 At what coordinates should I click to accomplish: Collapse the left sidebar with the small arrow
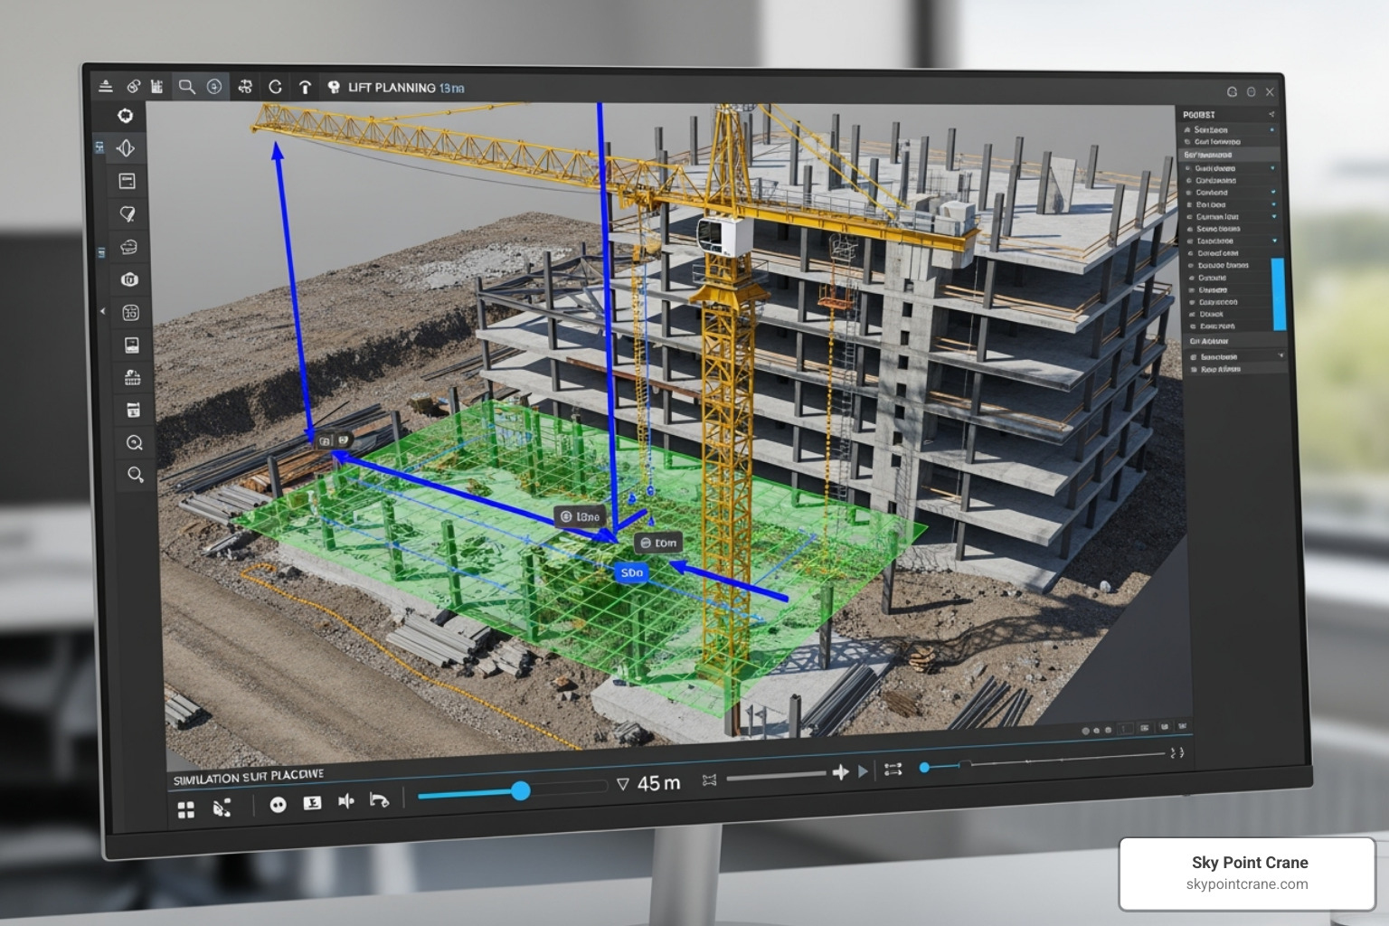[x=102, y=311]
